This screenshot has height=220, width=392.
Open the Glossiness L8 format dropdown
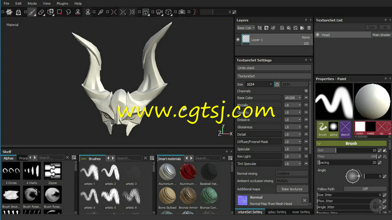(293, 127)
